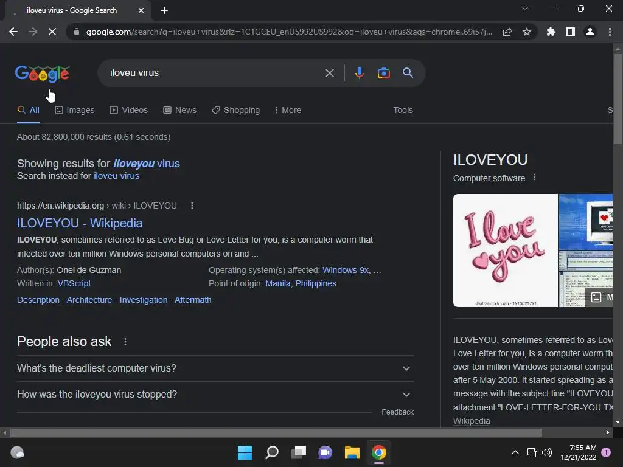This screenshot has width=623, height=467.
Task: Click the Chrome taskbar icon
Action: point(379,452)
